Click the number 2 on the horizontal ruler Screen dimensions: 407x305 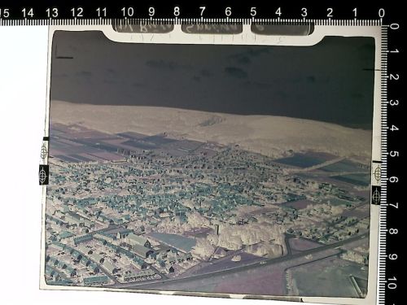330,12
